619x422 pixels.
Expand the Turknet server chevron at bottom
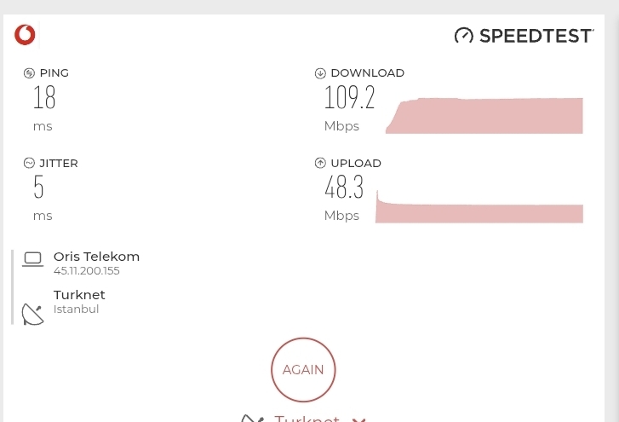click(x=358, y=419)
